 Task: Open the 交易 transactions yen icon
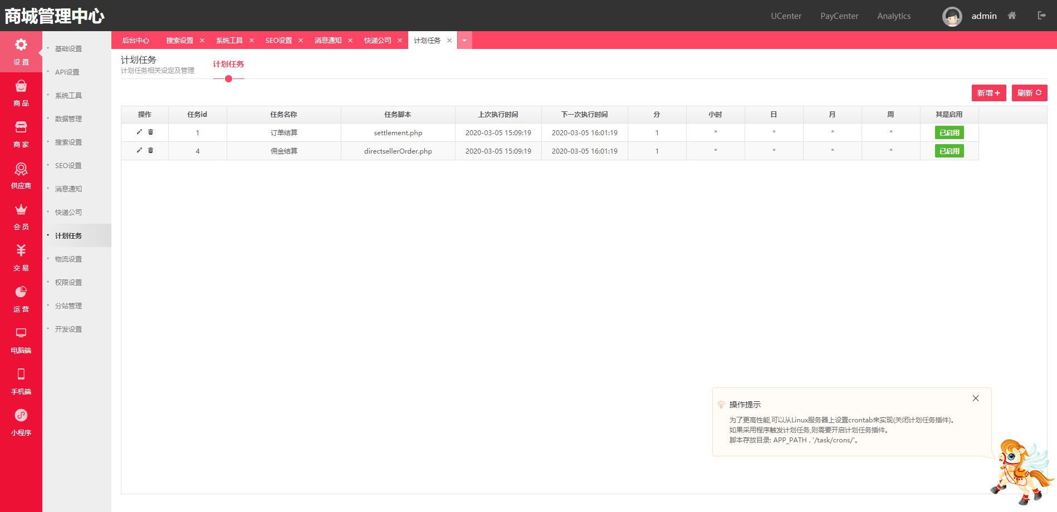pyautogui.click(x=21, y=251)
